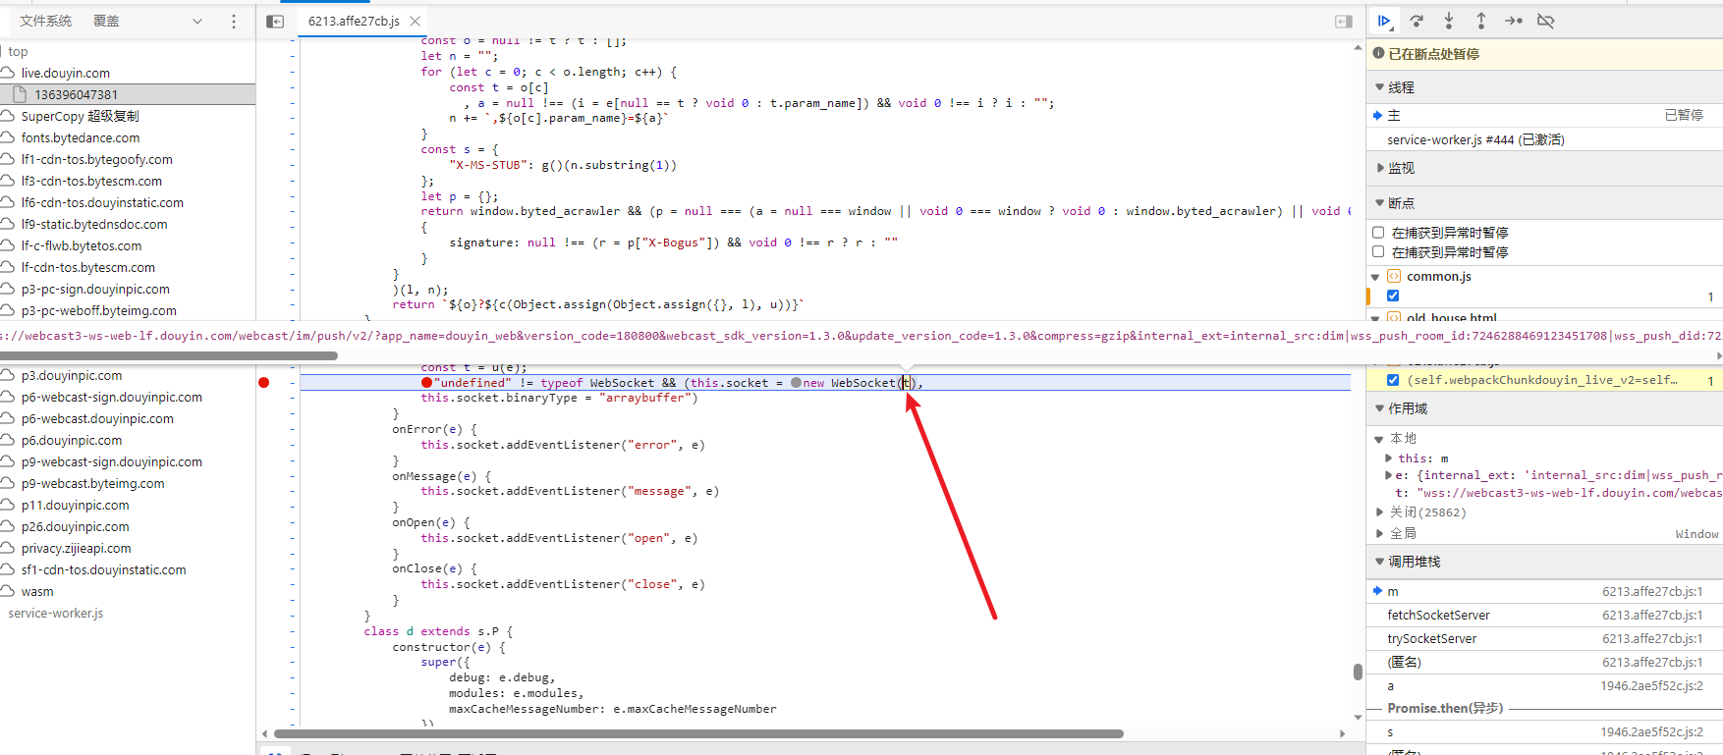The height and width of the screenshot is (755, 1723).
Task: Select service-worker.js in the navigator tree
Action: point(56,613)
